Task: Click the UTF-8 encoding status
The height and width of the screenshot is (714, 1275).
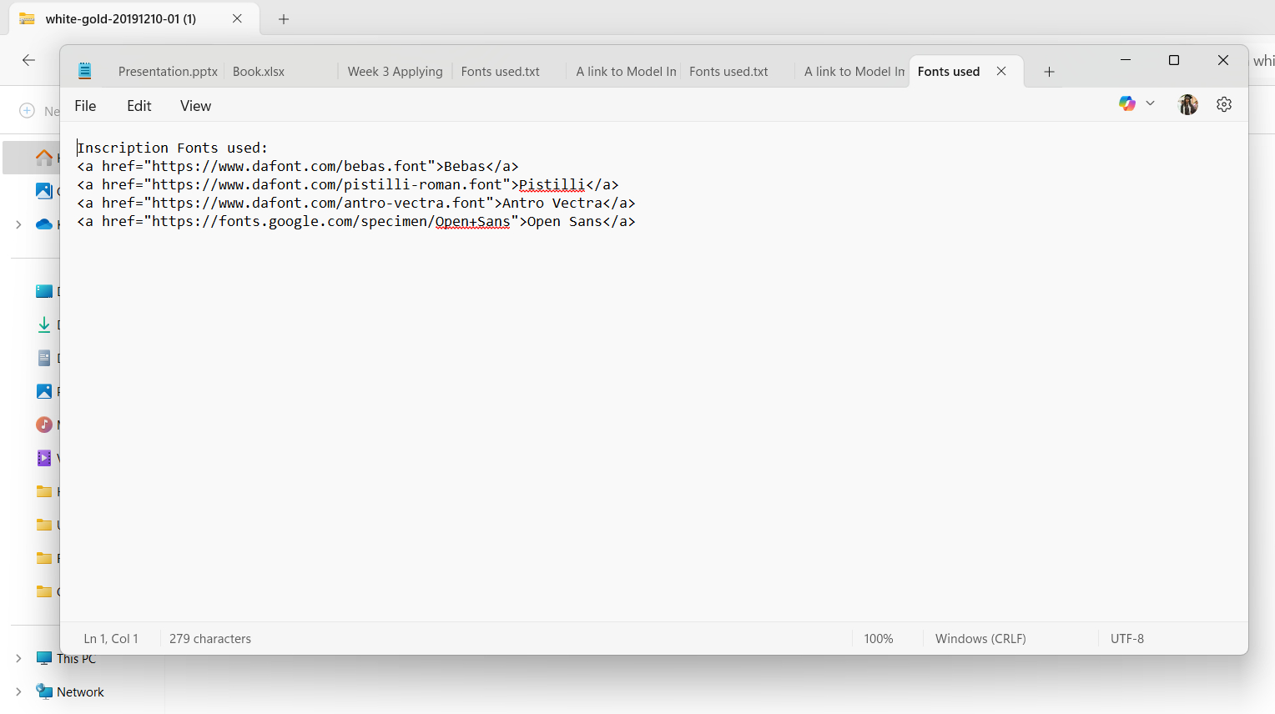Action: coord(1126,639)
